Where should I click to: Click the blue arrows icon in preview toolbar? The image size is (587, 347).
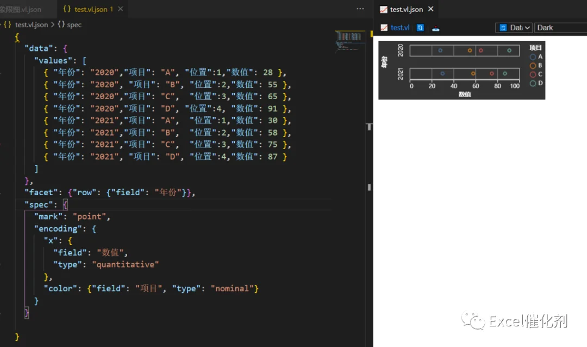tap(420, 28)
